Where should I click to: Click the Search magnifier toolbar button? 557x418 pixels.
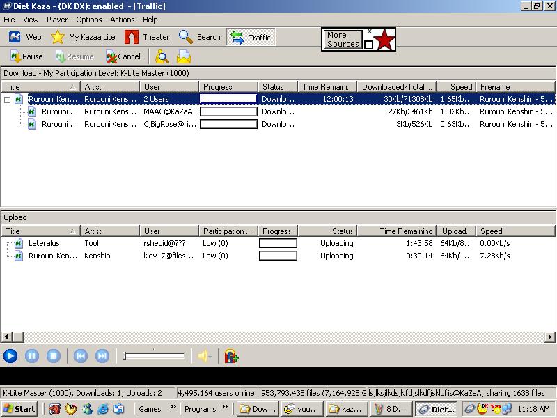tap(186, 37)
